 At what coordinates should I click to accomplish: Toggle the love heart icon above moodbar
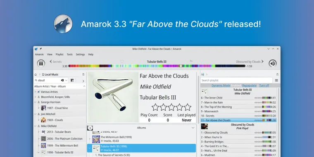pyautogui.click(x=122, y=61)
